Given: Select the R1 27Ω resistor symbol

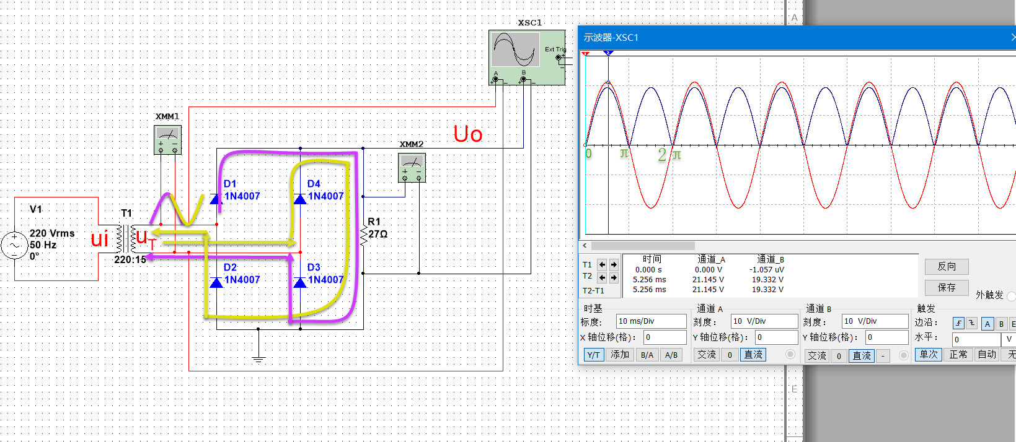Looking at the screenshot, I should point(363,236).
